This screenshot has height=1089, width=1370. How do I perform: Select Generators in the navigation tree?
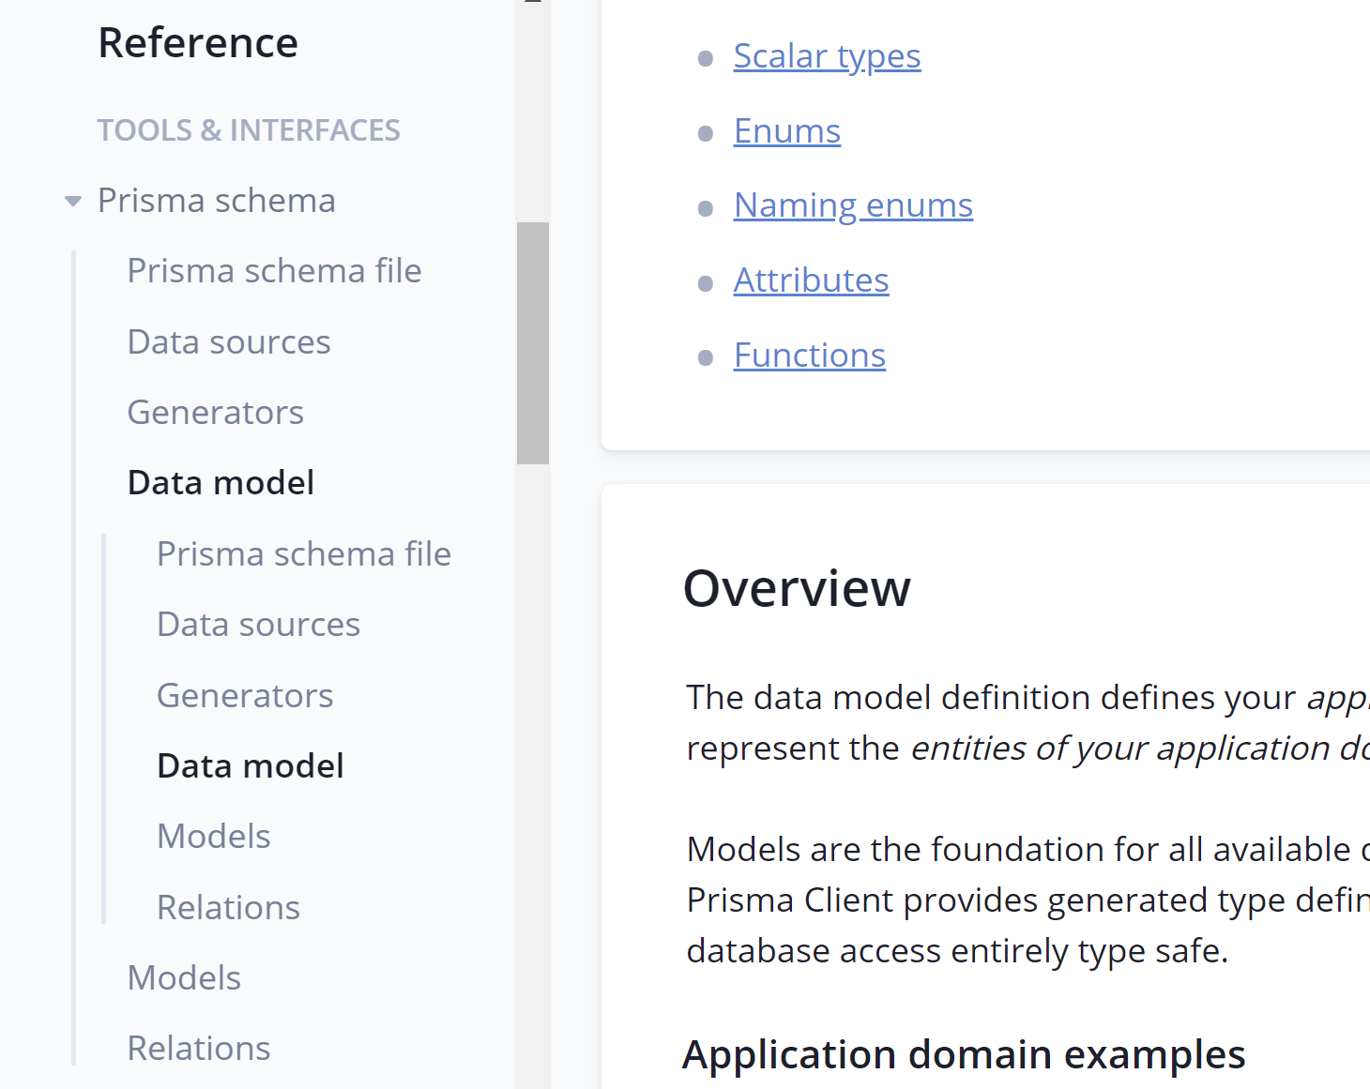(215, 412)
